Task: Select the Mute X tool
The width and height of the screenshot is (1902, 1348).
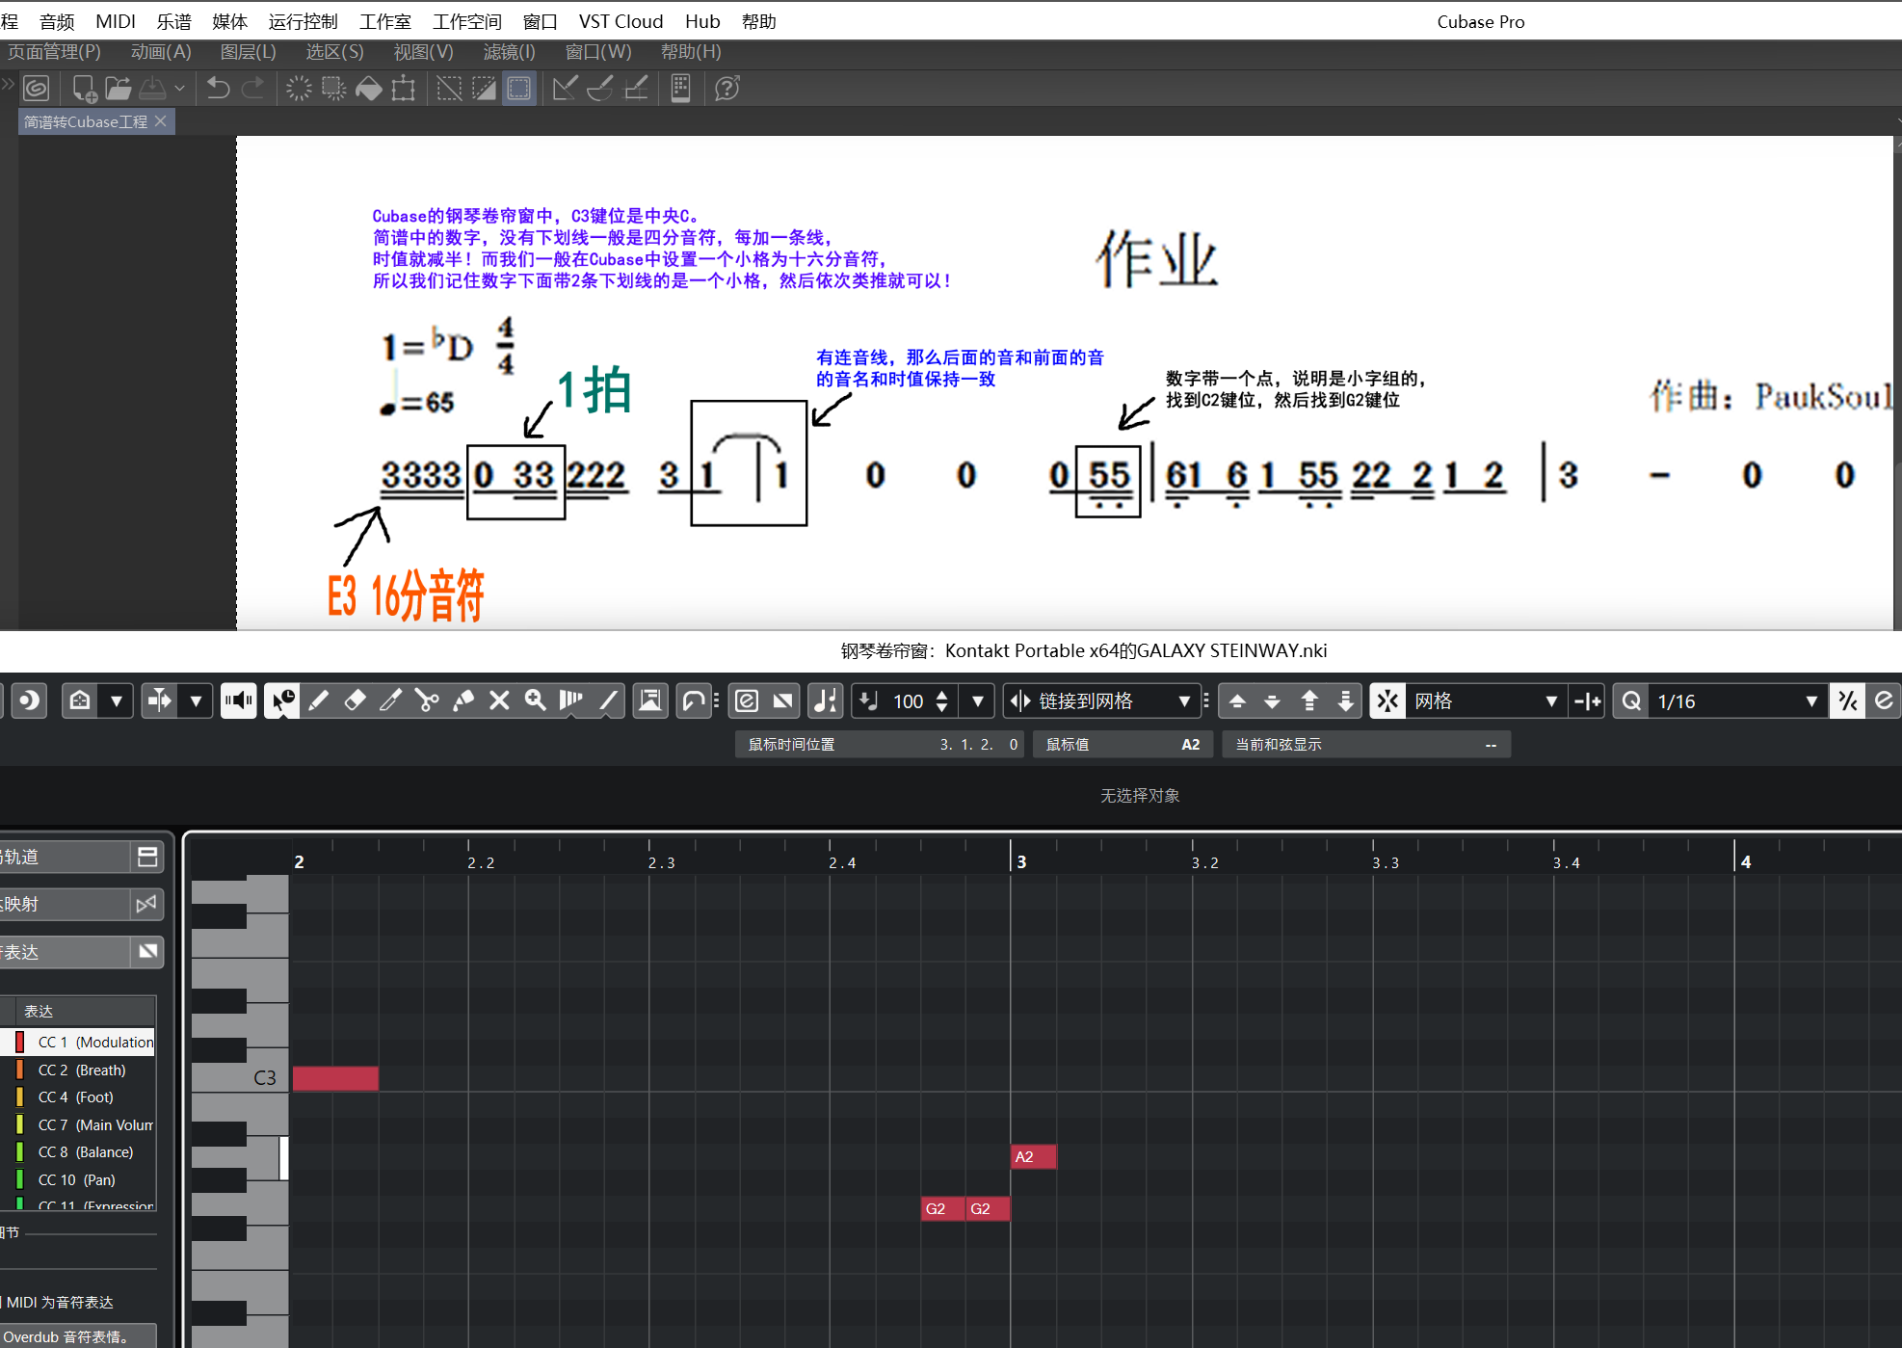Action: pos(499,700)
